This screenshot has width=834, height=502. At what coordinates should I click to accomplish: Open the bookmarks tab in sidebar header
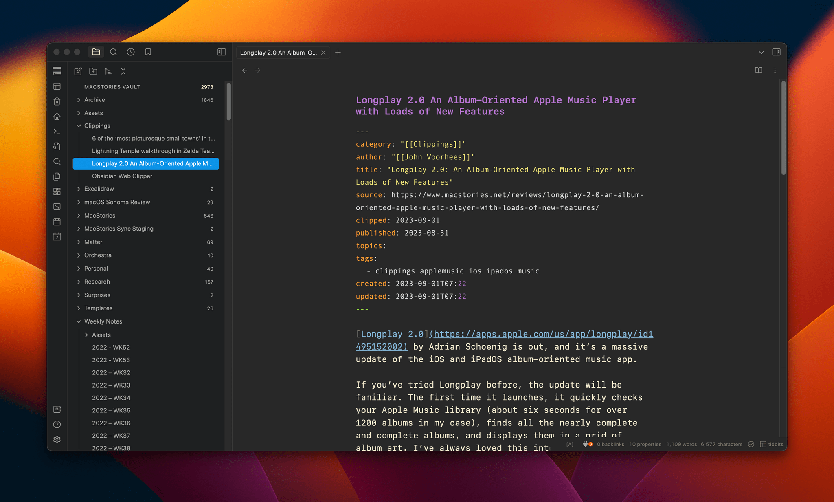coord(148,52)
